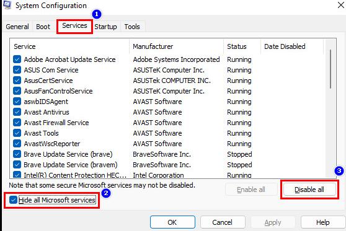Uncheck Brave Update Service (brave) checkbox
The width and height of the screenshot is (346, 231).
[17, 154]
